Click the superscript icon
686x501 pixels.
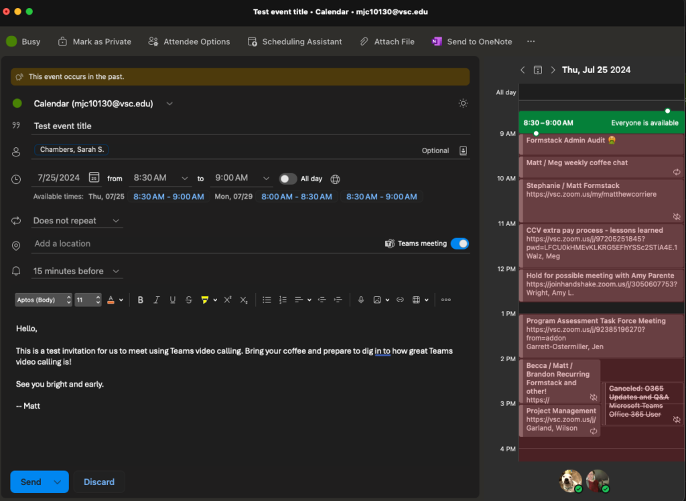[x=228, y=300]
